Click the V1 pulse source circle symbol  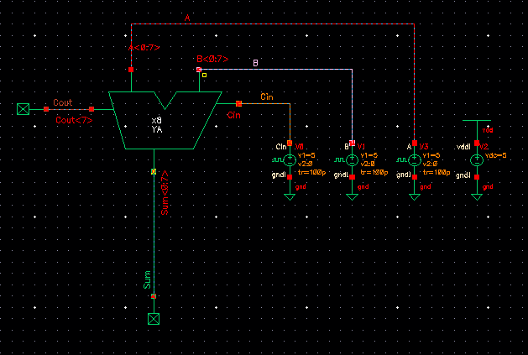tap(353, 160)
